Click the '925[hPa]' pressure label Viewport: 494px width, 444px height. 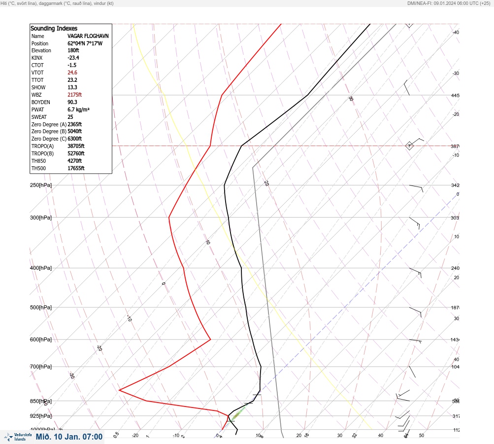pos(41,416)
